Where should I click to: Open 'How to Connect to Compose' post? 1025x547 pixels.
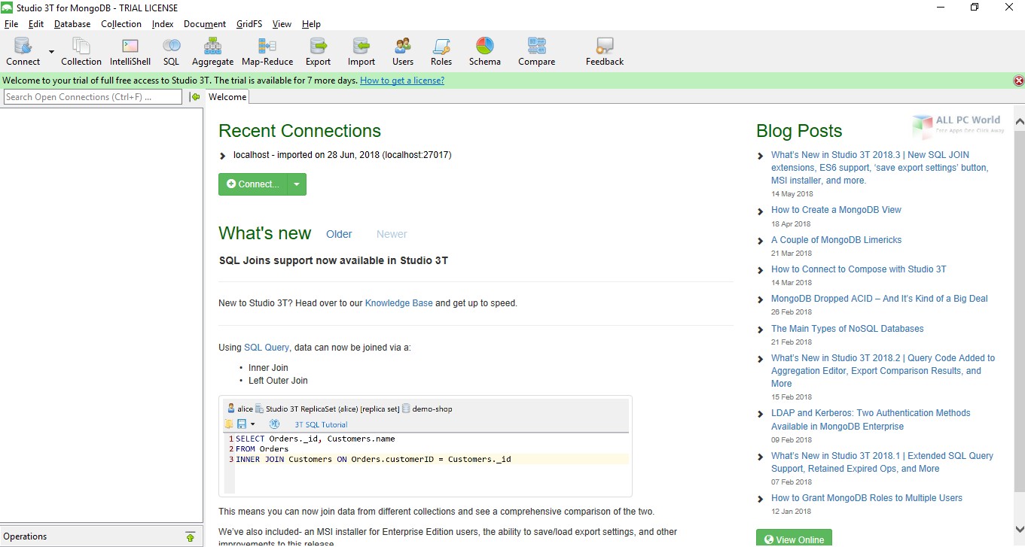859,269
